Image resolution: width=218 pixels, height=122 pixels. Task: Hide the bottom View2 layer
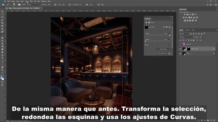[180, 54]
